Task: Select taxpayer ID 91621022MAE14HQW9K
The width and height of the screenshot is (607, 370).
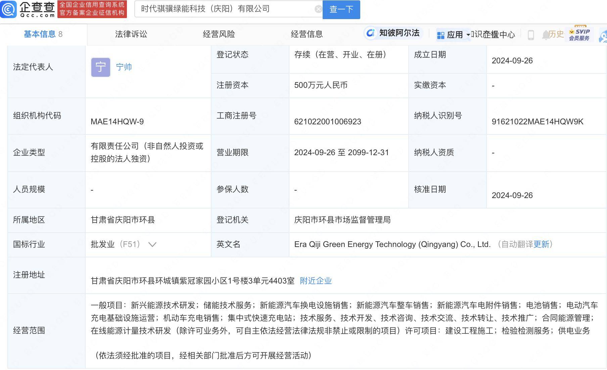Action: click(538, 122)
